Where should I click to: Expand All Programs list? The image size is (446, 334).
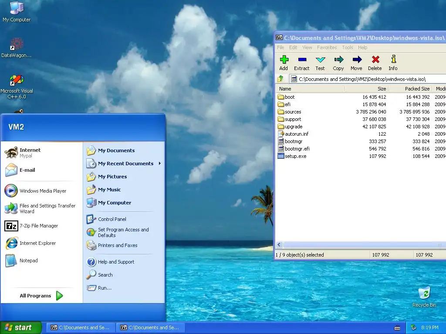(41, 296)
